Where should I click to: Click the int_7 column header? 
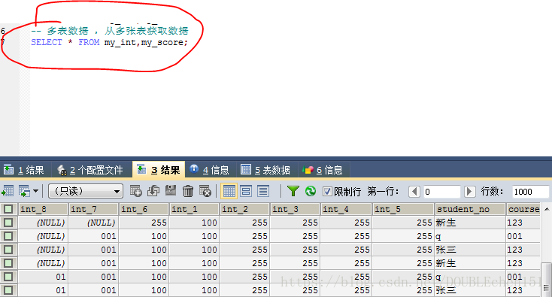[93, 209]
